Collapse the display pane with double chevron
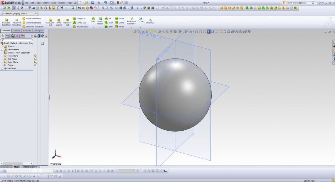The image size is (335, 182). (x=32, y=36)
